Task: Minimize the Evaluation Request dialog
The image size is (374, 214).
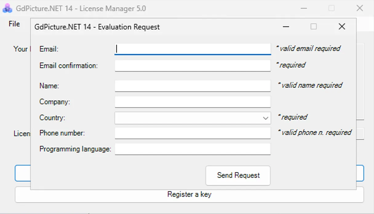Action: [x=286, y=27]
